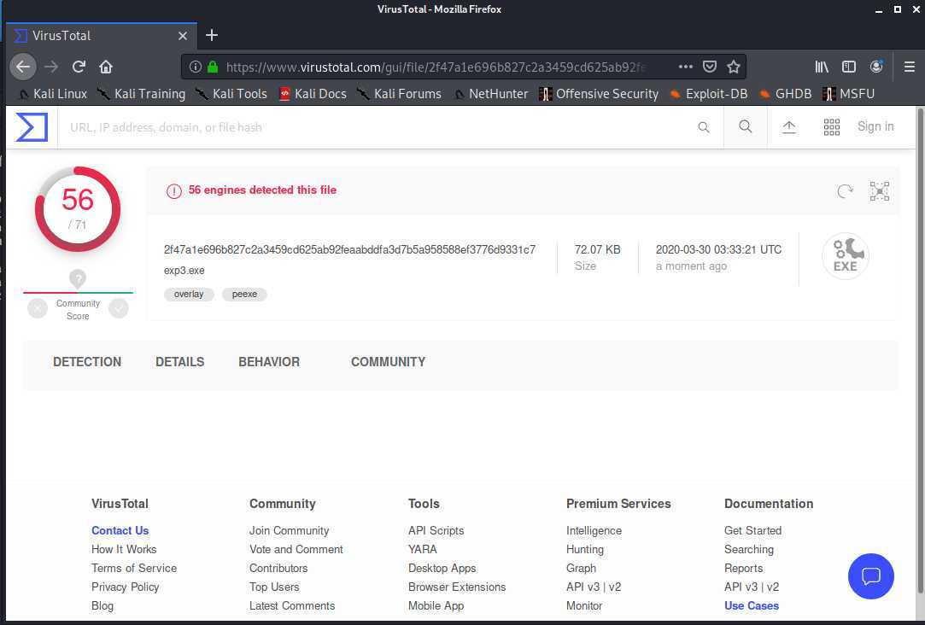The height and width of the screenshot is (625, 925).
Task: Click the small search magnifier inside search field
Action: pos(703,126)
